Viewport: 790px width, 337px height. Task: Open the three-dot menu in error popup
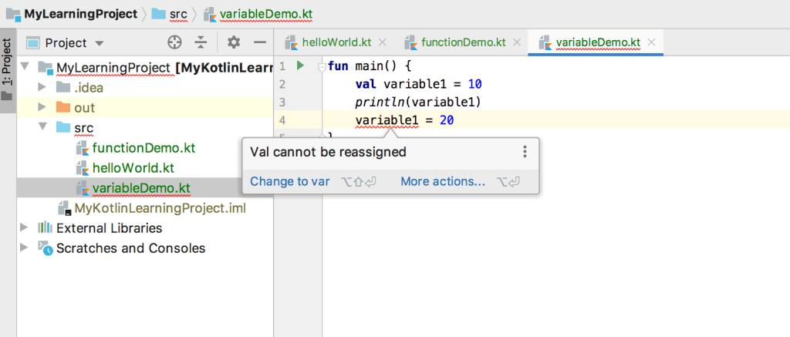525,152
